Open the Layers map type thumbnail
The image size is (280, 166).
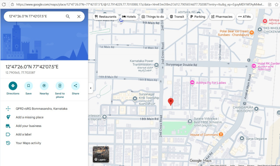[x=101, y=154]
